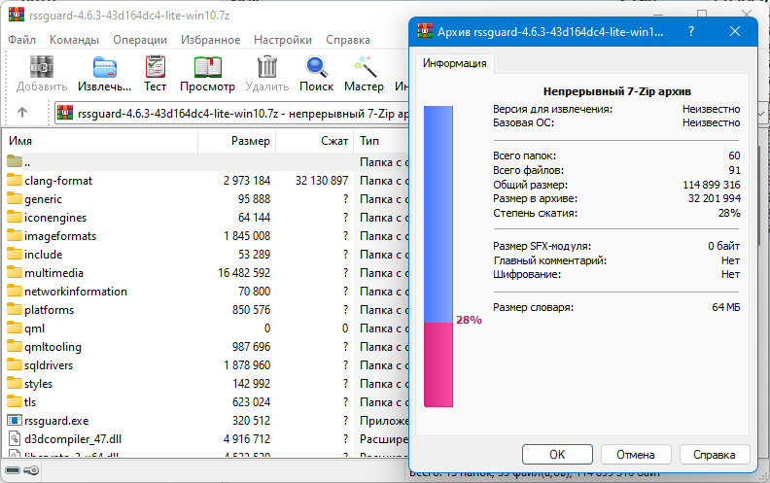The height and width of the screenshot is (483, 770).
Task: Open the Справка menu
Action: pyautogui.click(x=348, y=40)
